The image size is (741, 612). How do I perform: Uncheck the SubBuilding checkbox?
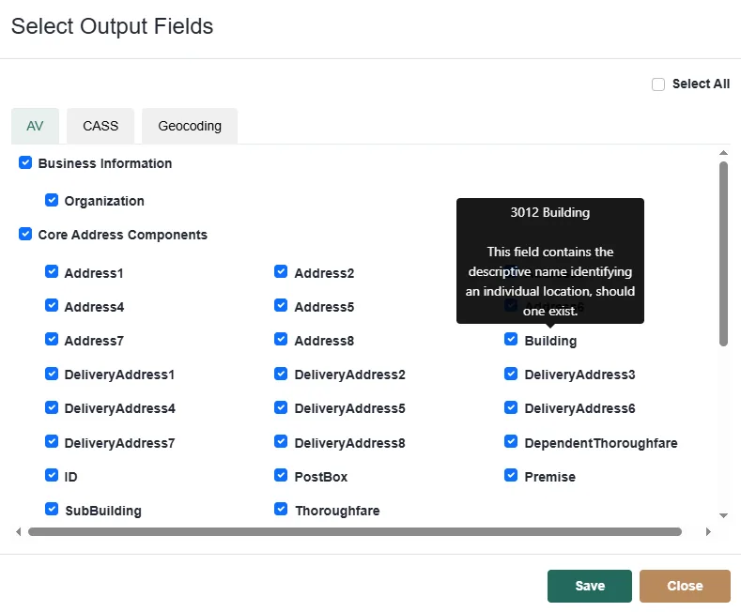tap(52, 510)
